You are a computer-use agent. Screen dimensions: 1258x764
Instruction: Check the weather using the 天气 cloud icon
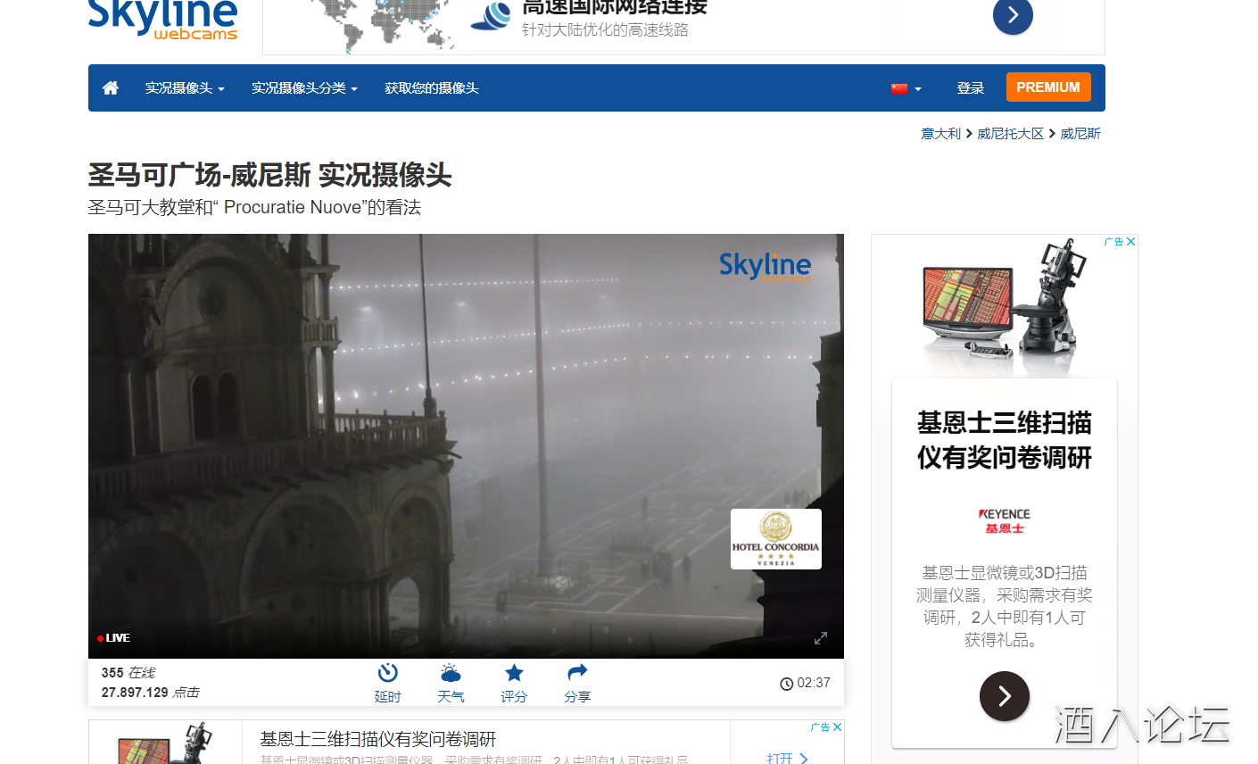(451, 681)
